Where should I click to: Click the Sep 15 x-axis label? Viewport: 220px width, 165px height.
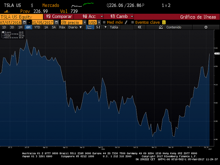tap(82, 147)
